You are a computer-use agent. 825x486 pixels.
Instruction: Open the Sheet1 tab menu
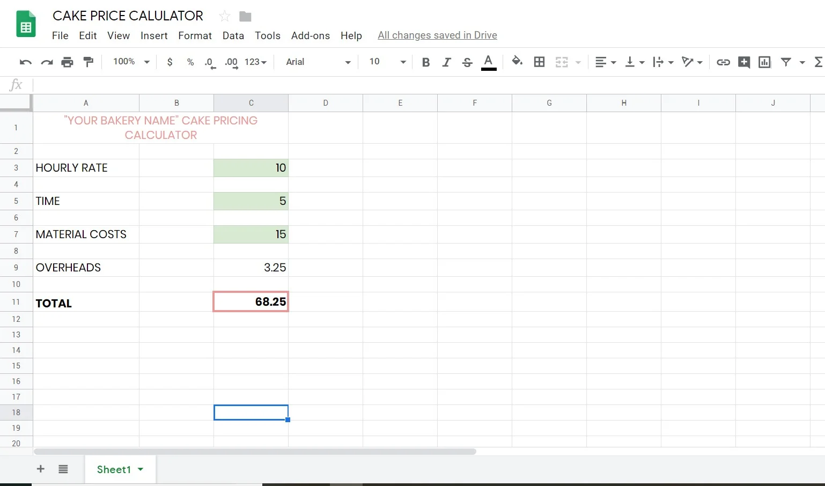(141, 469)
